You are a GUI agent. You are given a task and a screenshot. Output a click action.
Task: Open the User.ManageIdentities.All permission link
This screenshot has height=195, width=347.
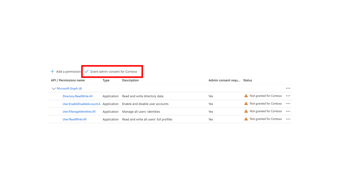pos(79,112)
